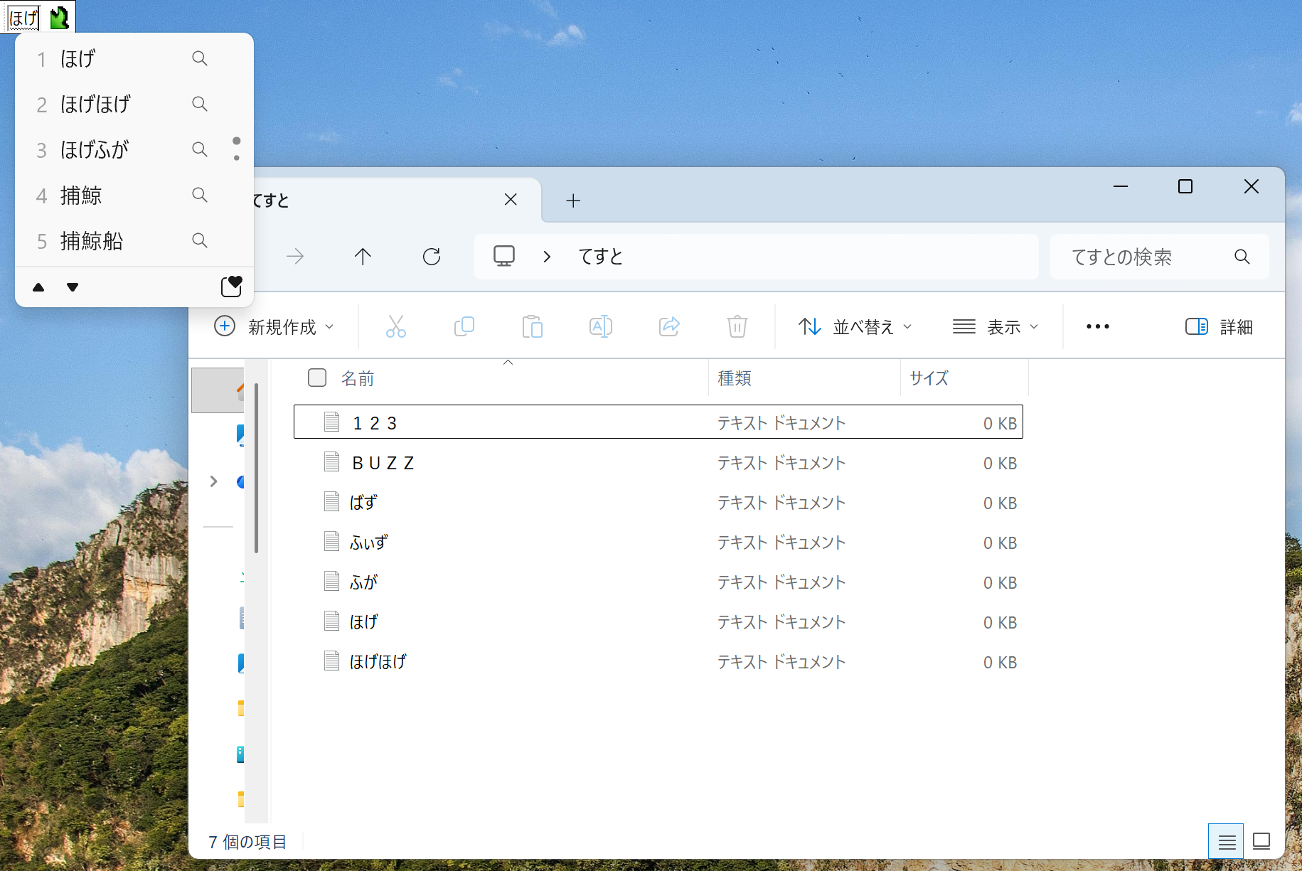Click the てすと breadcrumb in address bar
The image size is (1302, 871).
(x=601, y=257)
